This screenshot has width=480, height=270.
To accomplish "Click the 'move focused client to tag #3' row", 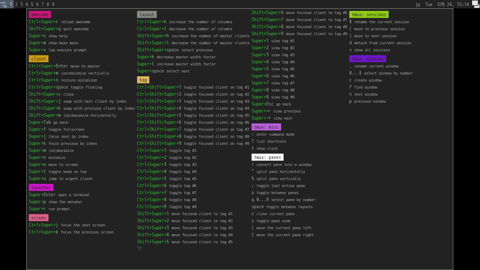I will point(185,228).
